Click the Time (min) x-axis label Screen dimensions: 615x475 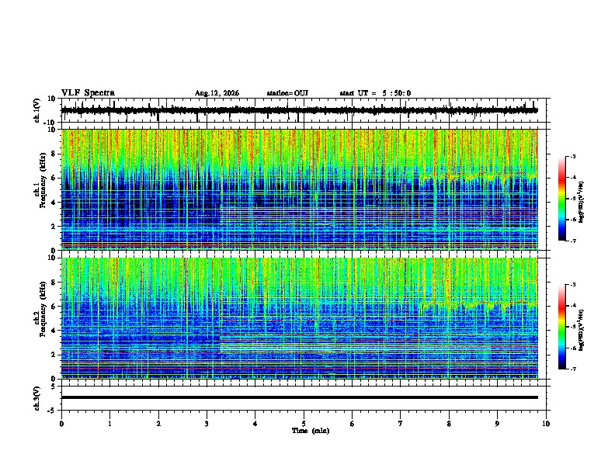(311, 431)
